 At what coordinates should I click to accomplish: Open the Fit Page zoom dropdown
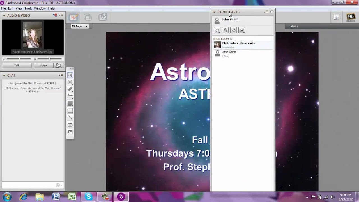coord(80,26)
